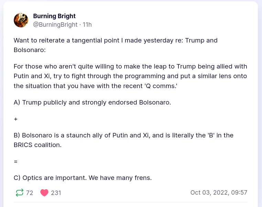Click the word 'Bolsonaro:' ending the intro
This screenshot has width=262, height=207.
[30, 50]
